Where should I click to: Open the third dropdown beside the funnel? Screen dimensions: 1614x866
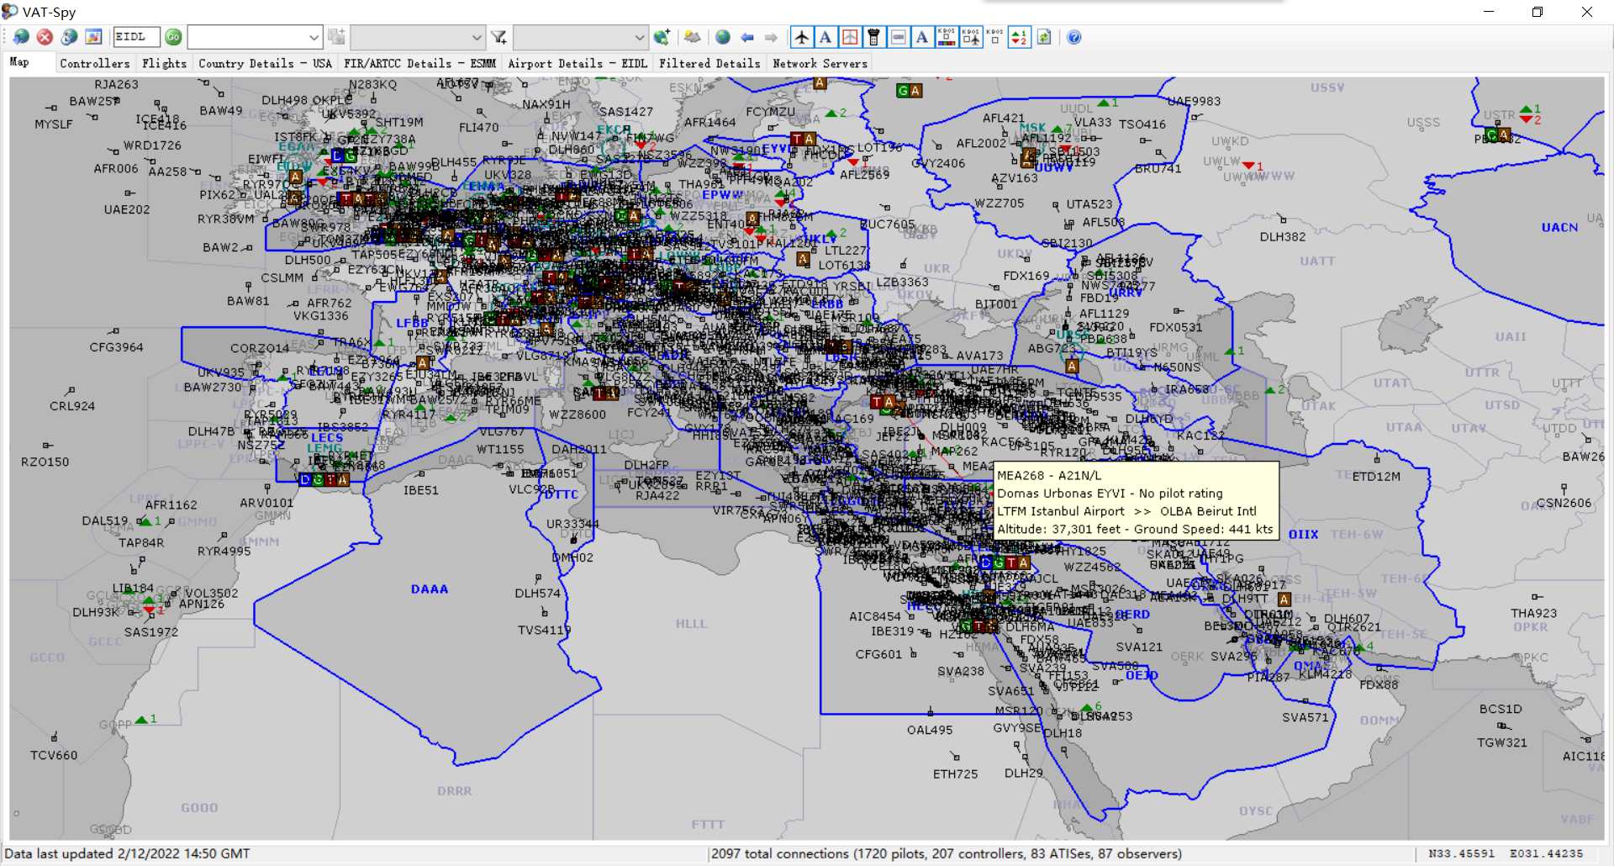(580, 37)
